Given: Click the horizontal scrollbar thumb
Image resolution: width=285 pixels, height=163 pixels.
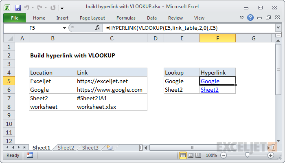Looking at the screenshot, I should point(193,148).
